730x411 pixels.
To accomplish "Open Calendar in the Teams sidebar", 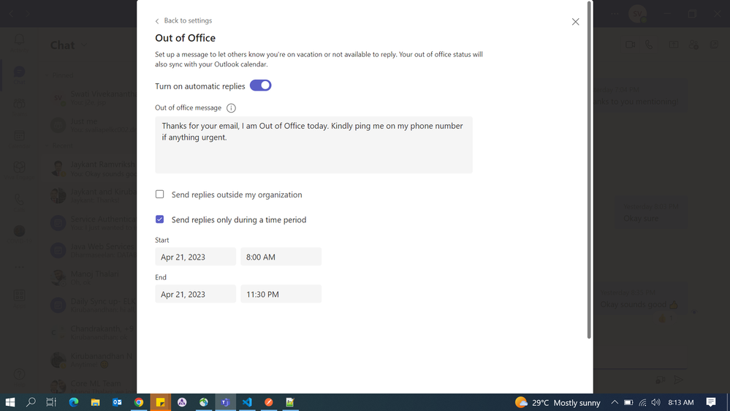I will tap(19, 139).
